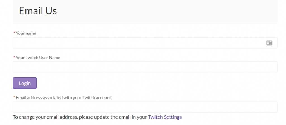Viewport: 286px width, 125px height.
Task: Click the "Email address associated" field label
Action: [63, 97]
